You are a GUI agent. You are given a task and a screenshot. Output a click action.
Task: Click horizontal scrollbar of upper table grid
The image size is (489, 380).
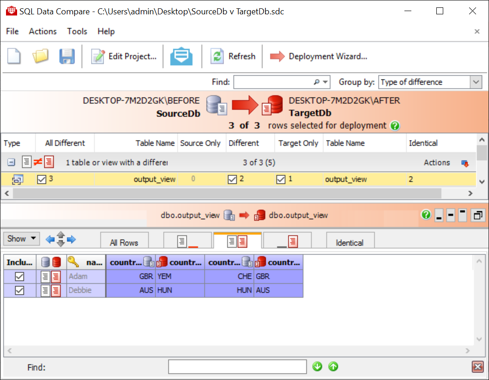point(227,193)
